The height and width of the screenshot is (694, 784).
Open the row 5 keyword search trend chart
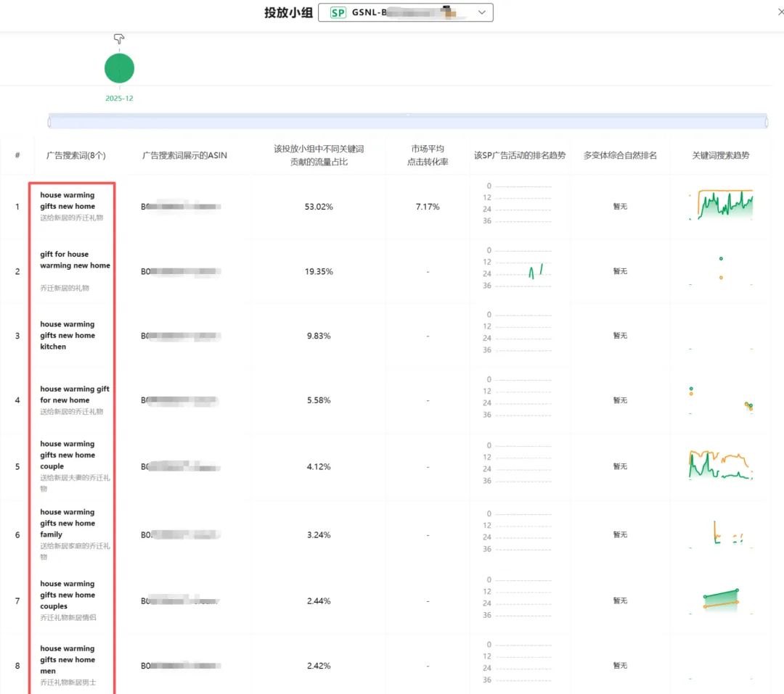720,464
